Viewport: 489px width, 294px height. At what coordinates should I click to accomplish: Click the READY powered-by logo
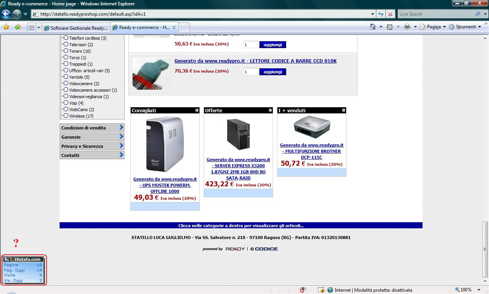[x=235, y=249]
